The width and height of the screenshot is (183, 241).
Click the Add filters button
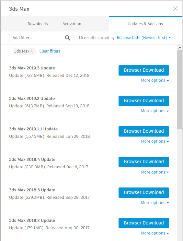[x=22, y=38]
